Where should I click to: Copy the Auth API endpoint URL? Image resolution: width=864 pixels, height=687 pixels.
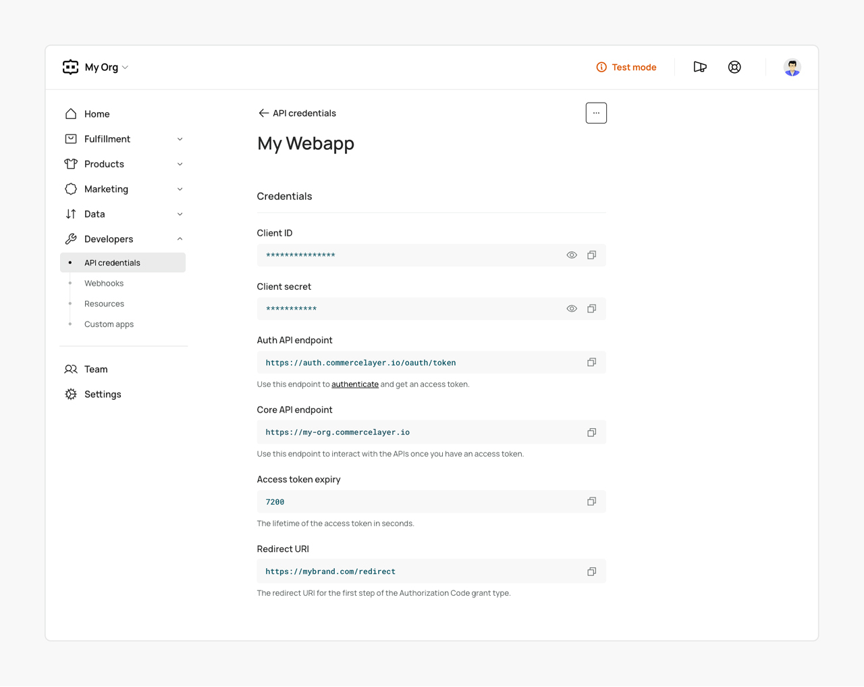[x=591, y=363]
